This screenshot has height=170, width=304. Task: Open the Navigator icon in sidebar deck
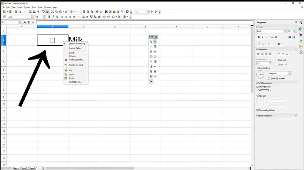(x=301, y=46)
